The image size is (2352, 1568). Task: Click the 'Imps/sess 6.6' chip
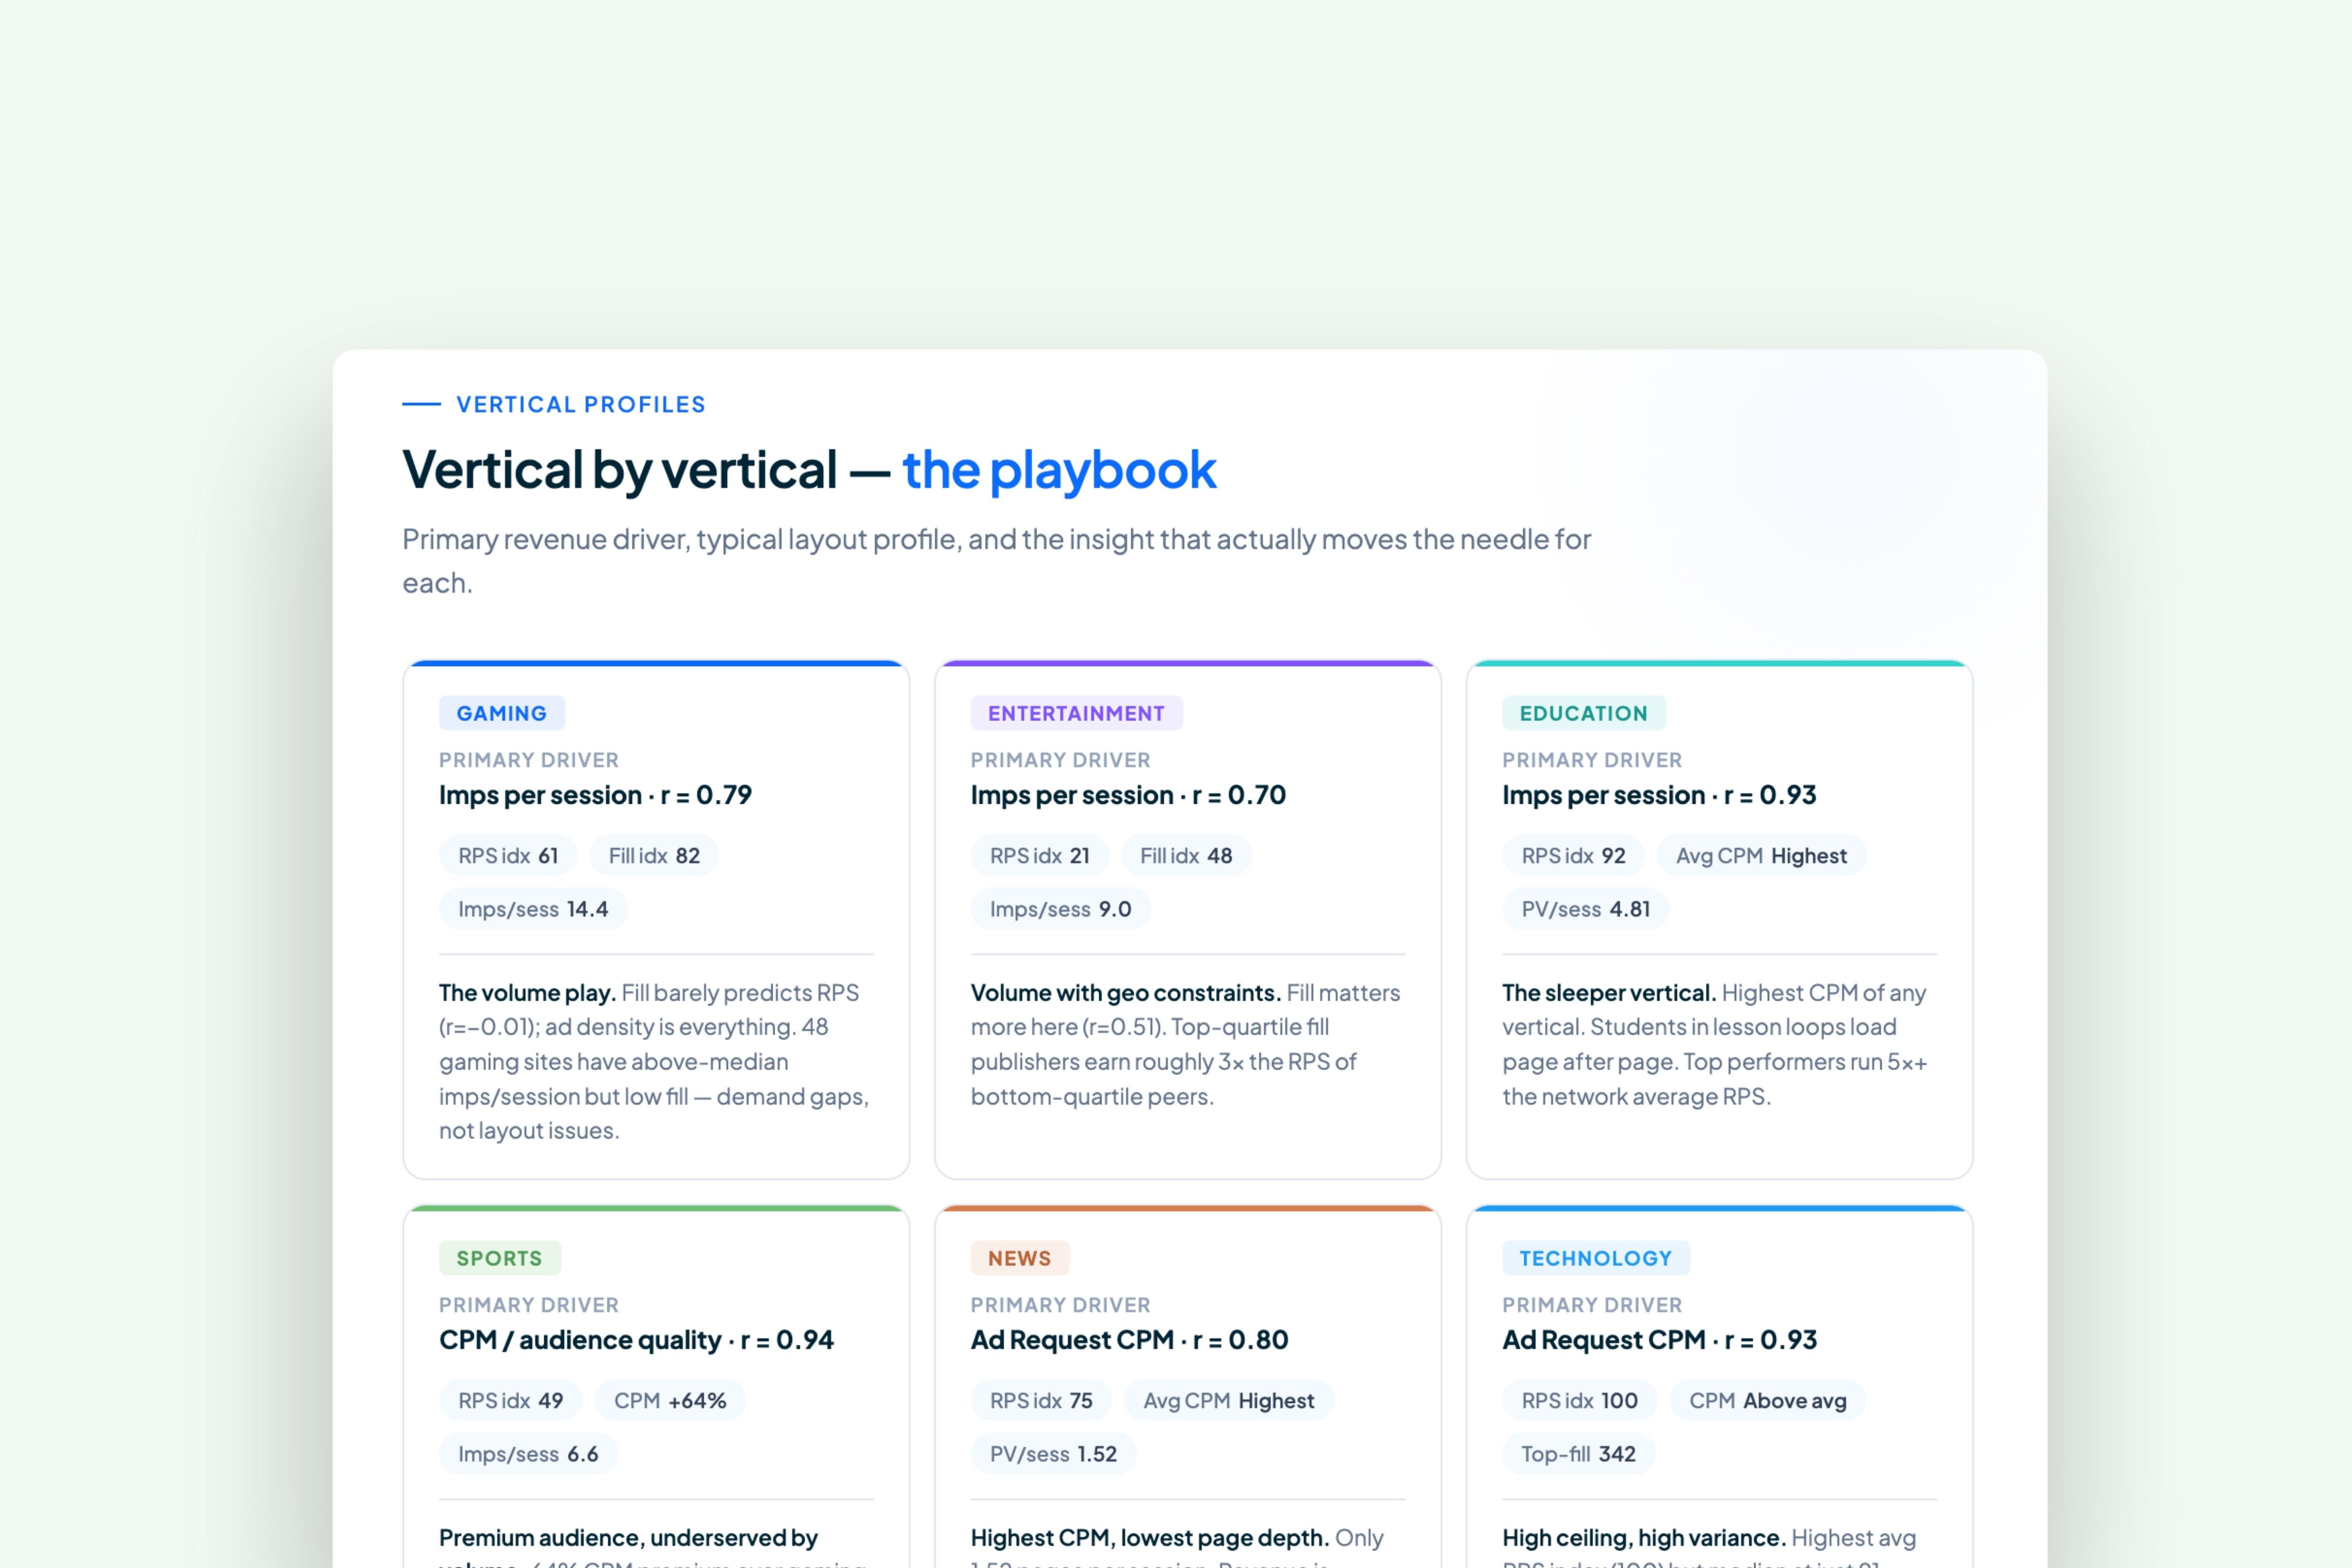[x=528, y=1454]
